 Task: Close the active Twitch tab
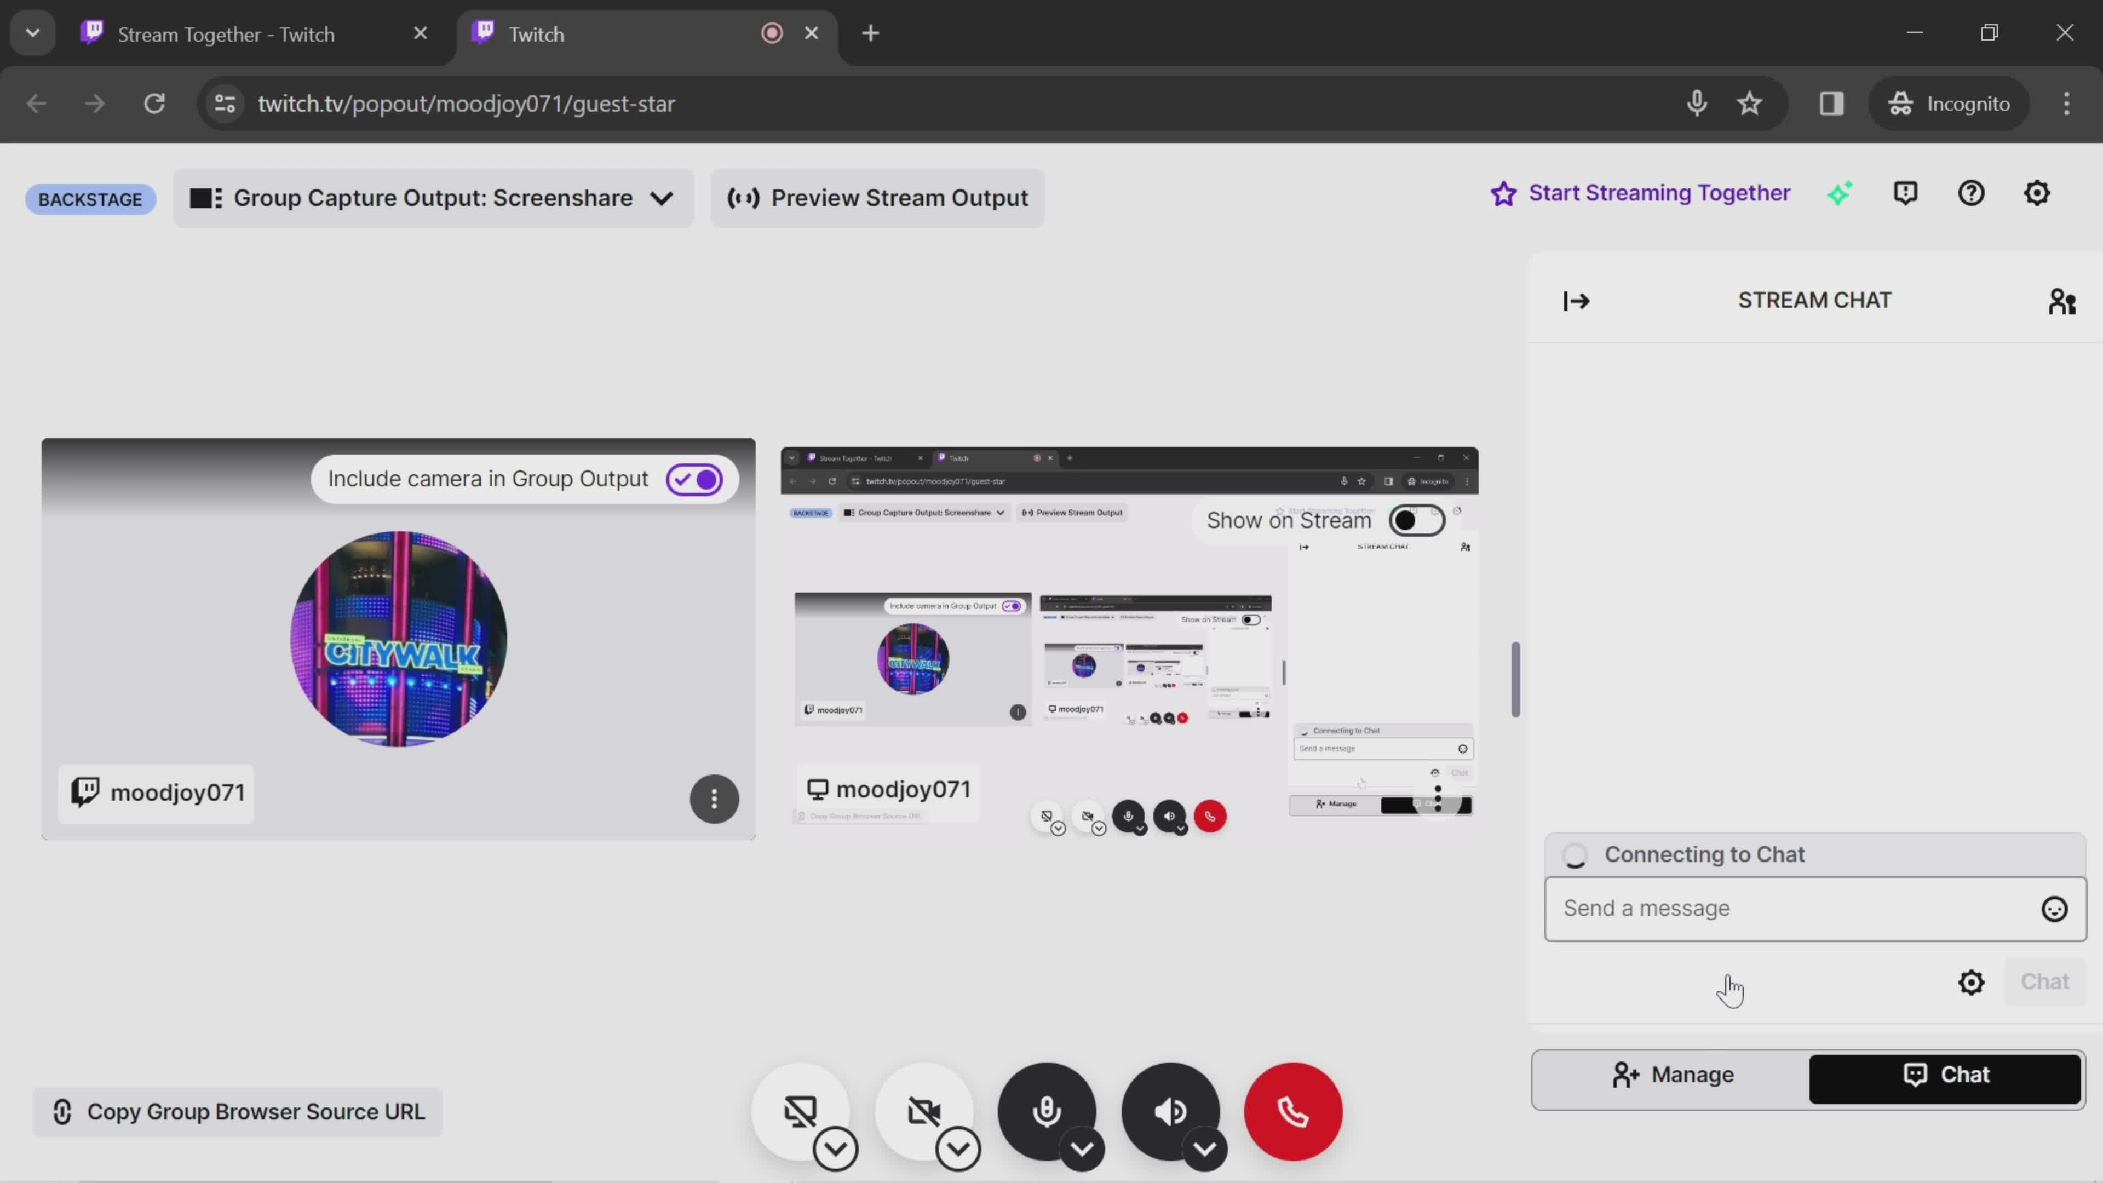coord(812,33)
